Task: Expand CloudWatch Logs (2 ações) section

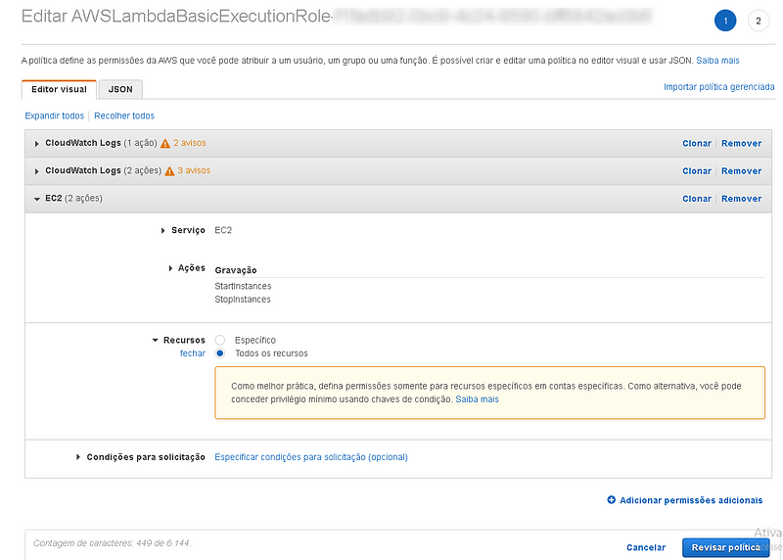Action: 36,171
